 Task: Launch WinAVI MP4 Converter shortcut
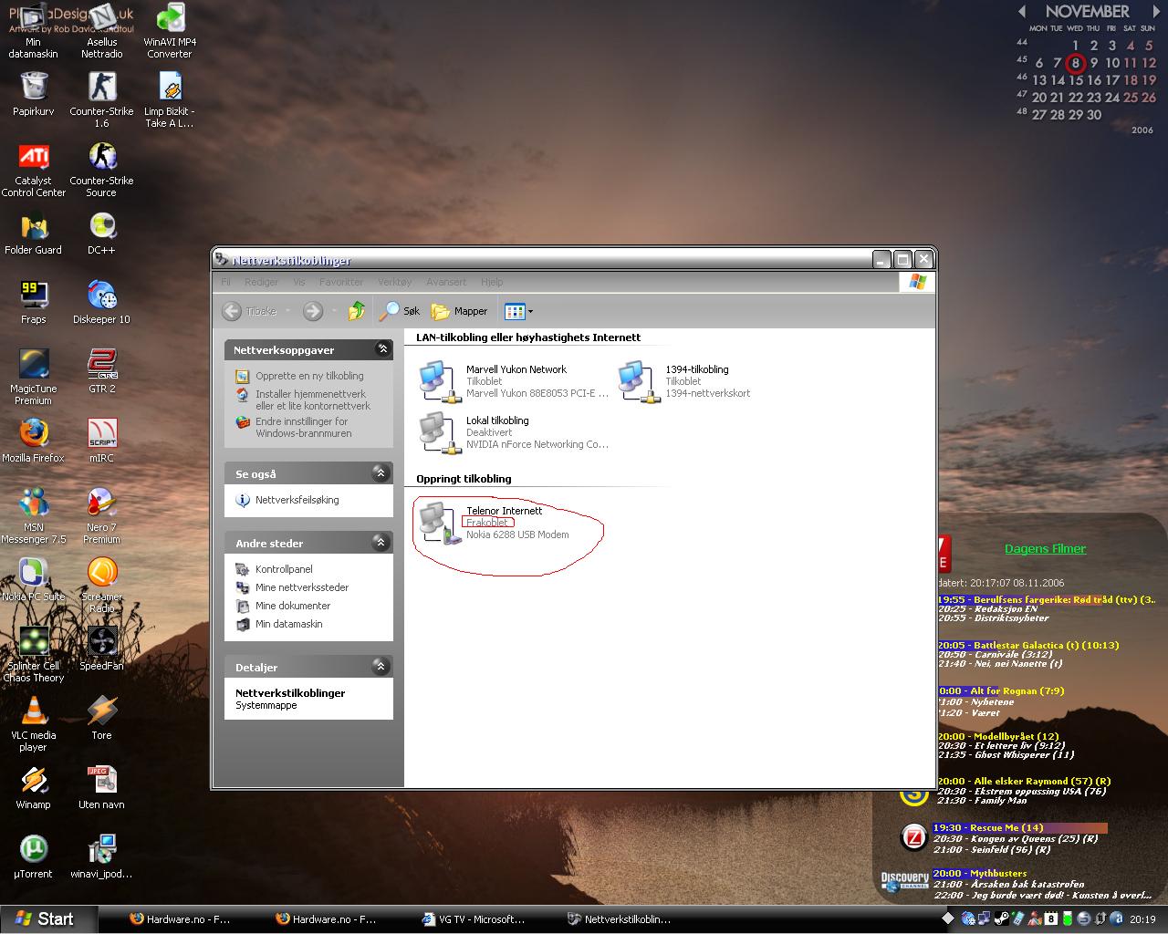tap(170, 31)
